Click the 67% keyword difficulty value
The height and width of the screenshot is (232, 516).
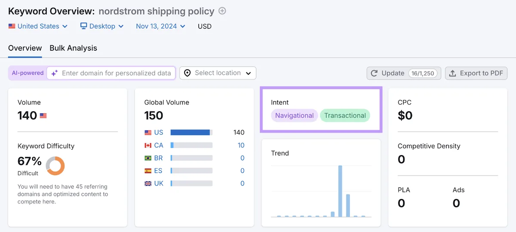click(x=30, y=161)
